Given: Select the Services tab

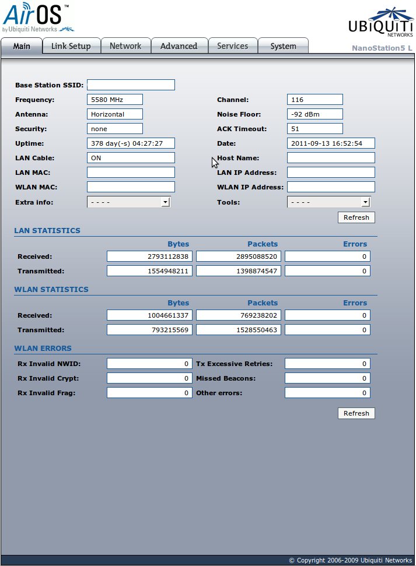Looking at the screenshot, I should (x=232, y=46).
